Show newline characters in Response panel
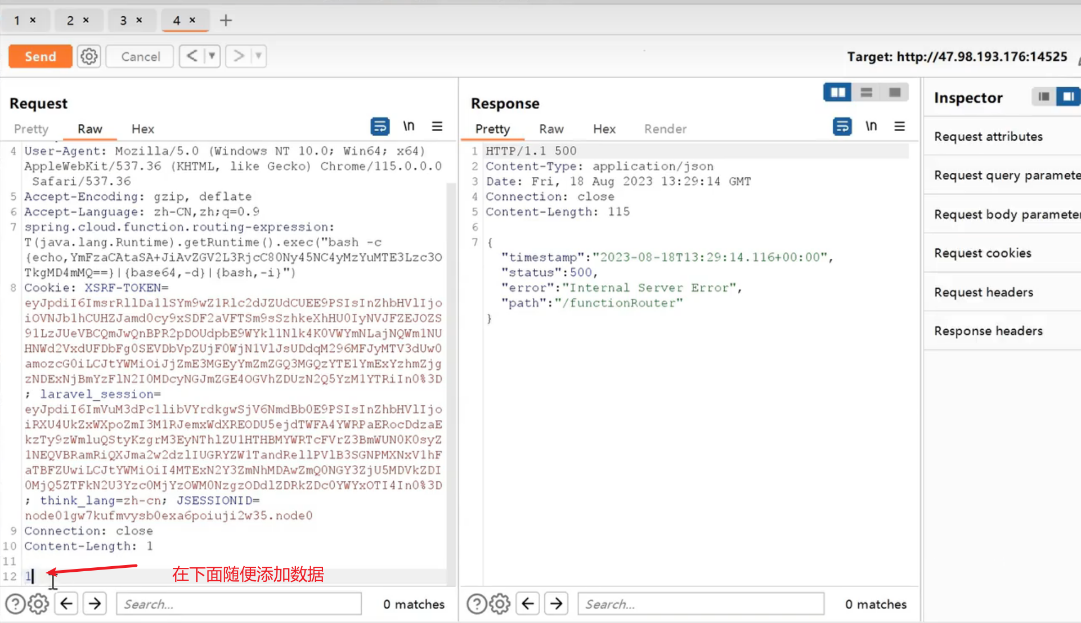The width and height of the screenshot is (1081, 623). pyautogui.click(x=871, y=127)
